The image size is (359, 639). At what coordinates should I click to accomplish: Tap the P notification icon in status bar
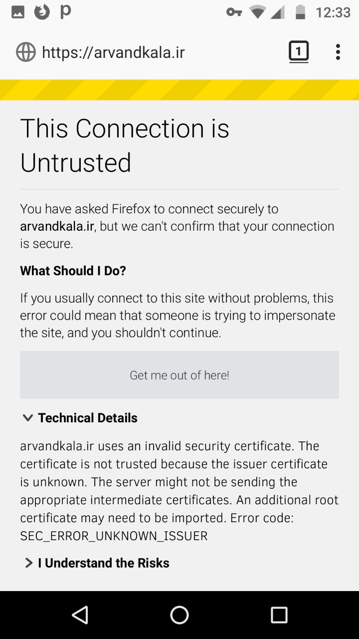click(65, 12)
